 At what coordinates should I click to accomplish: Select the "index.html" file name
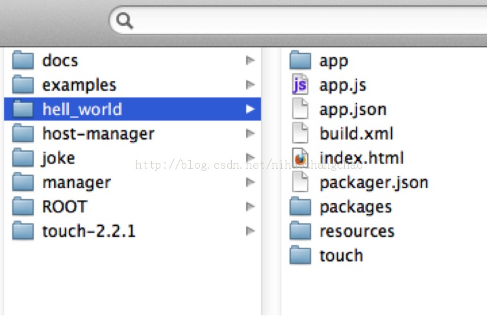[x=362, y=158]
